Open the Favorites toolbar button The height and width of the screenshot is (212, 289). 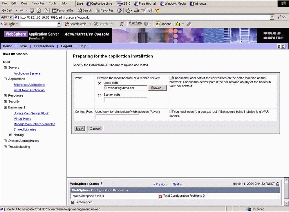[105, 10]
